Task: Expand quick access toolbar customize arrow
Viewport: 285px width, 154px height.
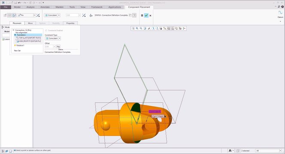Action: (x=43, y=3)
